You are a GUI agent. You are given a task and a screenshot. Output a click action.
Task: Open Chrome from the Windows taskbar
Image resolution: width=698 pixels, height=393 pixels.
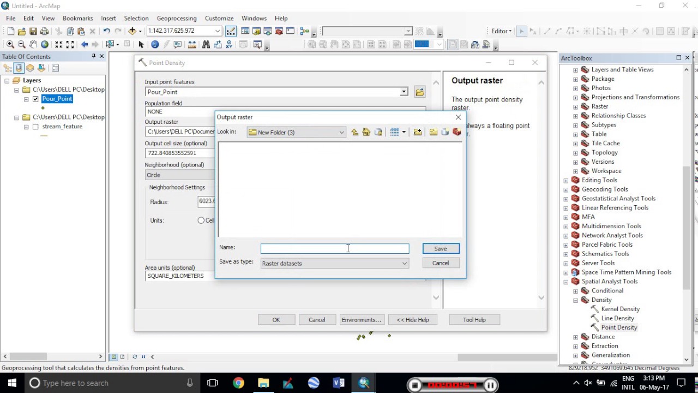[x=238, y=383]
